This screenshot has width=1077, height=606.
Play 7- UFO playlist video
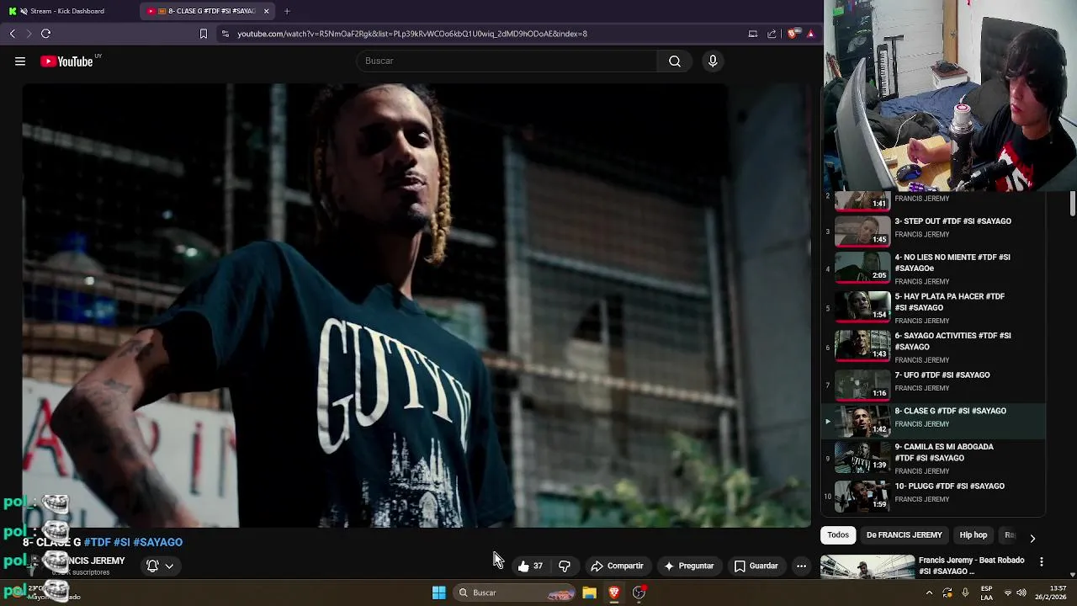click(x=934, y=385)
